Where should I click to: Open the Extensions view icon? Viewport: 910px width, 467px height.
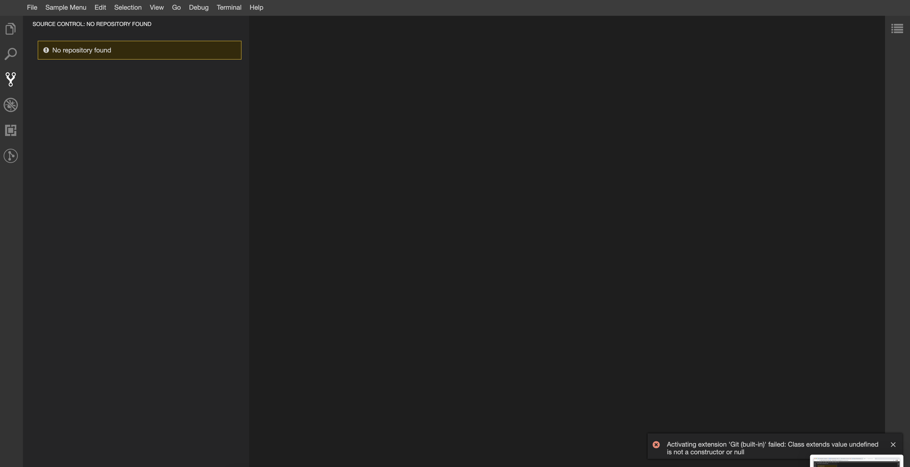pyautogui.click(x=11, y=130)
